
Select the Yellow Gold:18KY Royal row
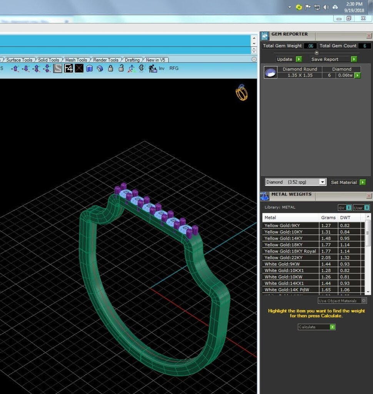313,251
